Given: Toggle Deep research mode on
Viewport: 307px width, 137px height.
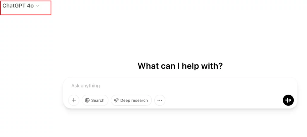Looking at the screenshot, I should 131,100.
